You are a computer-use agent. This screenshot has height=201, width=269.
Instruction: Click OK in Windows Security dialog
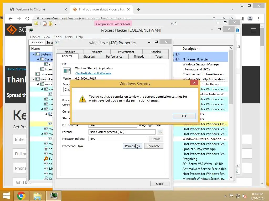click(184, 116)
